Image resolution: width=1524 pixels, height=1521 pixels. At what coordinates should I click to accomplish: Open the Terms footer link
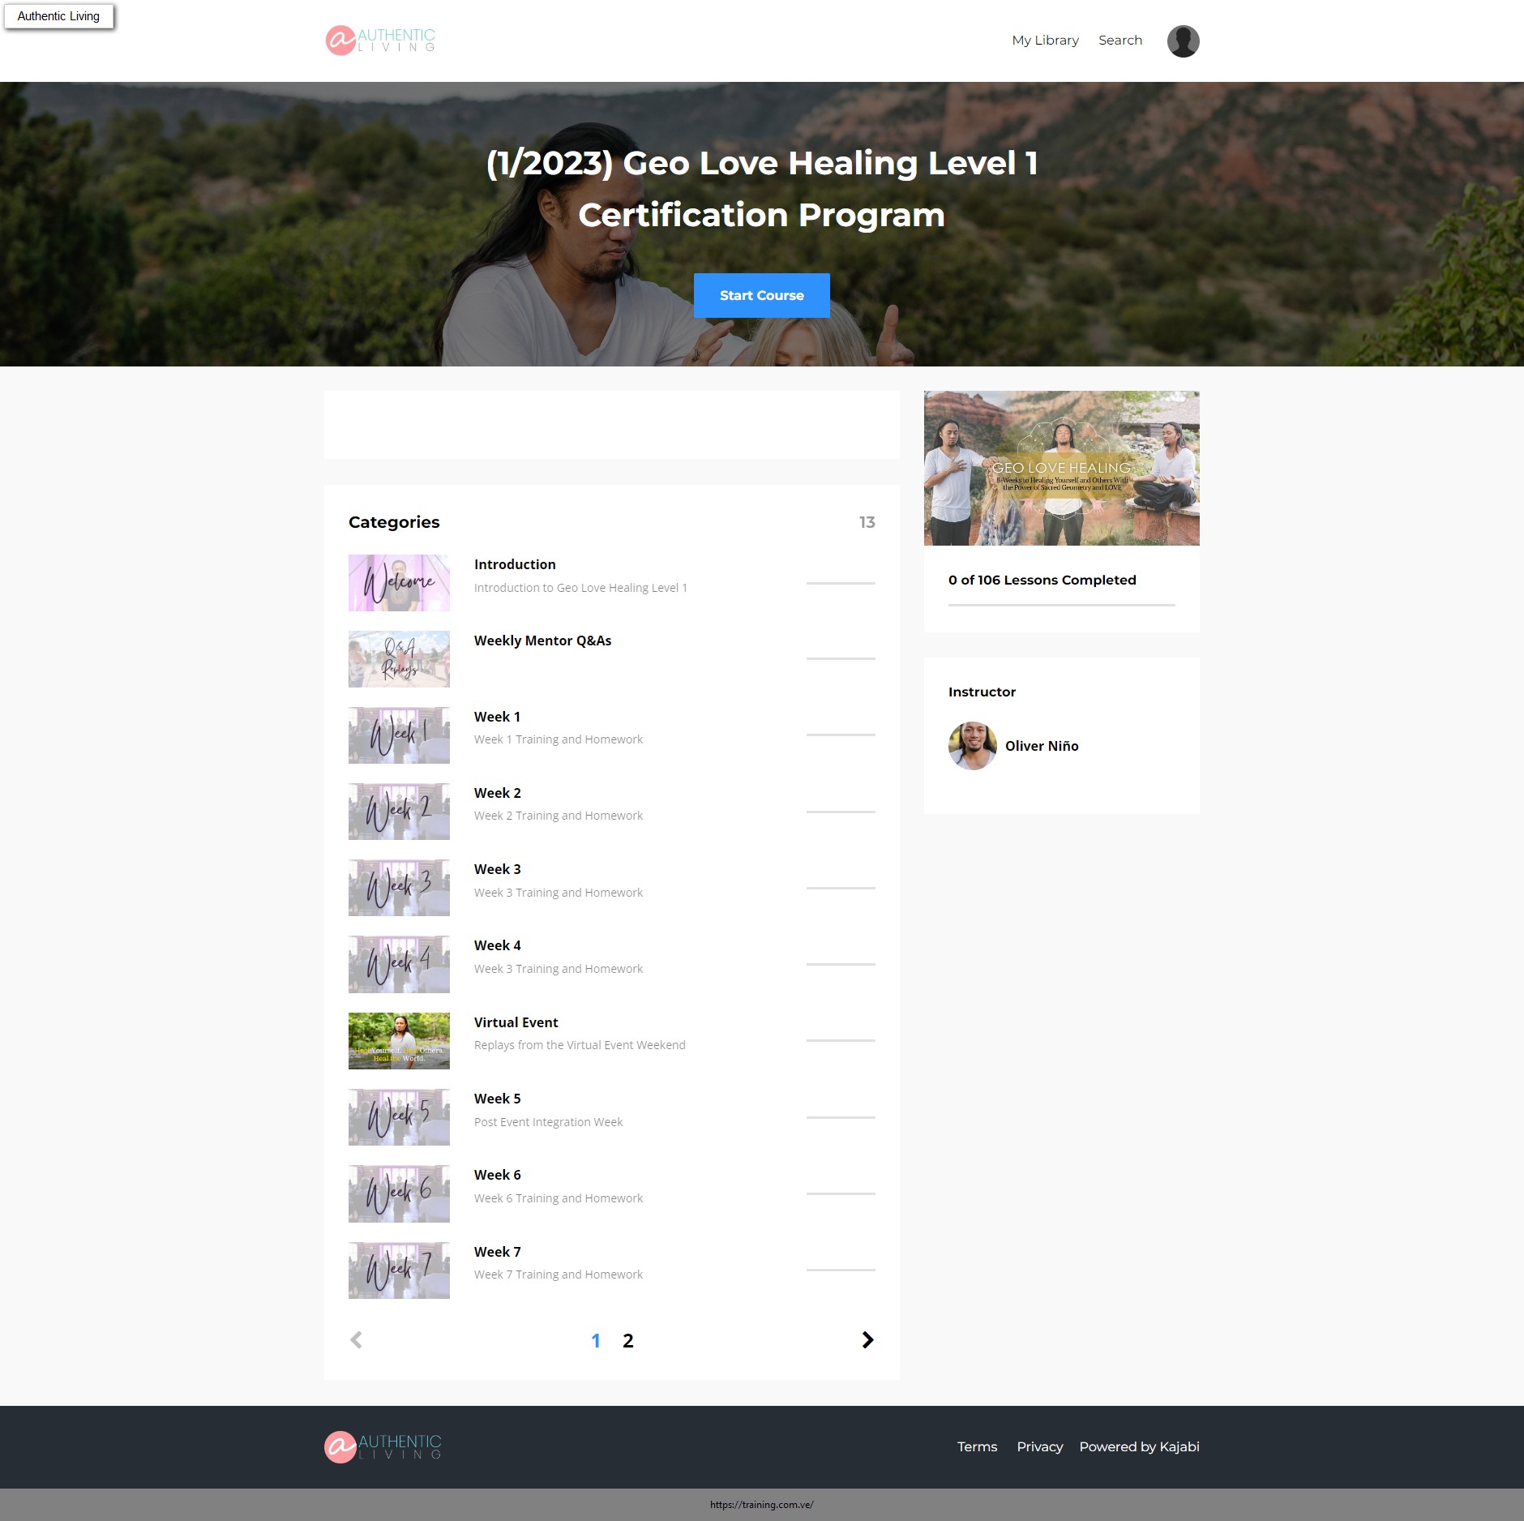[977, 1447]
